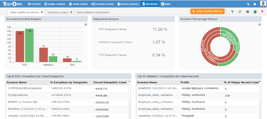Click the red pin icon in toolbar

(x=262, y=12)
